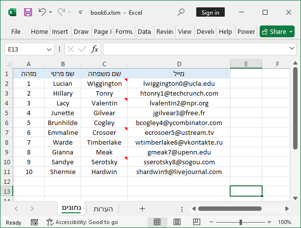301x228 pixels.
Task: Expand the Name Box dropdown
Action: coord(49,49)
